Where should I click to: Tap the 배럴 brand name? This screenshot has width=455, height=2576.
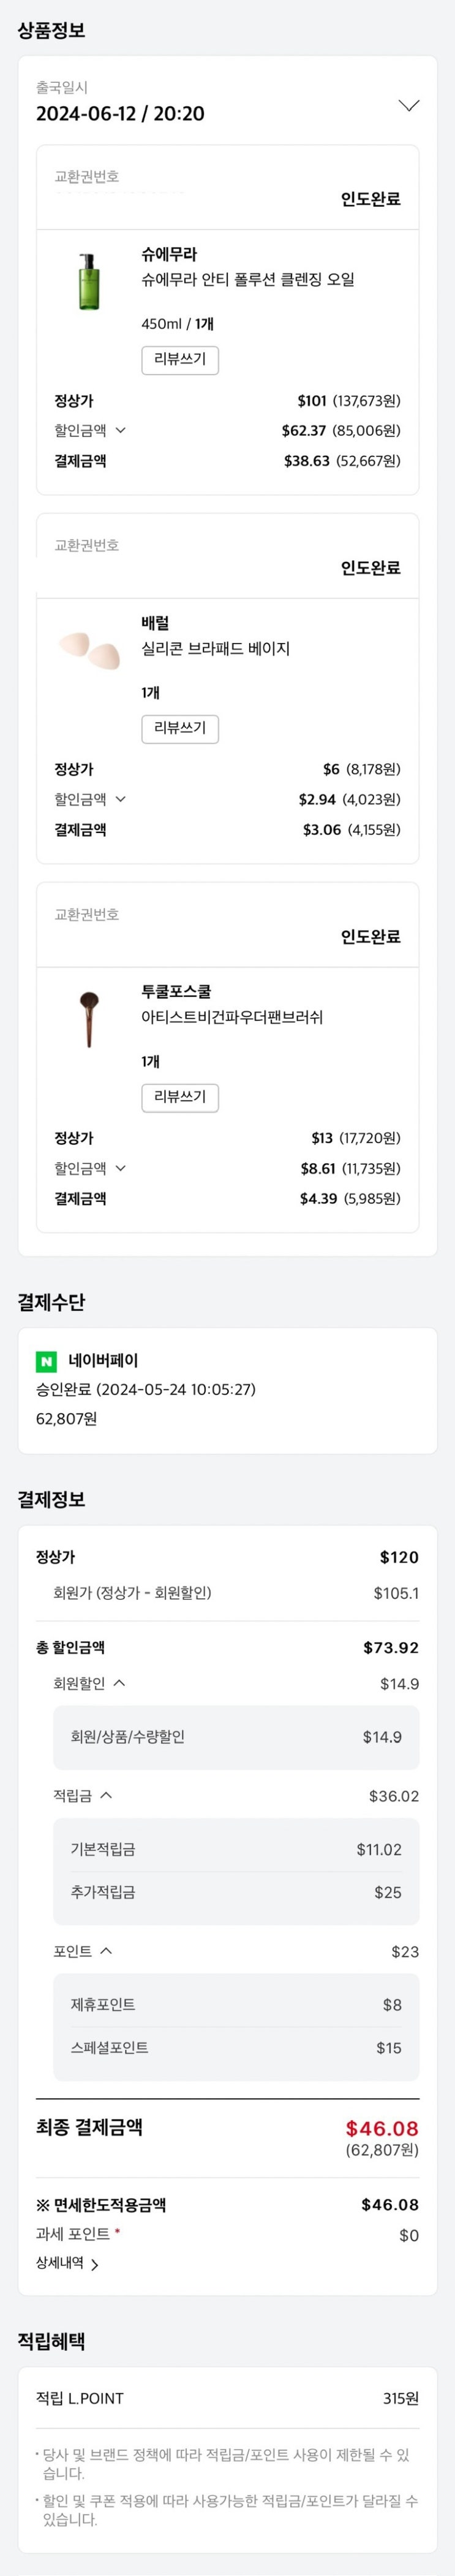pos(155,623)
